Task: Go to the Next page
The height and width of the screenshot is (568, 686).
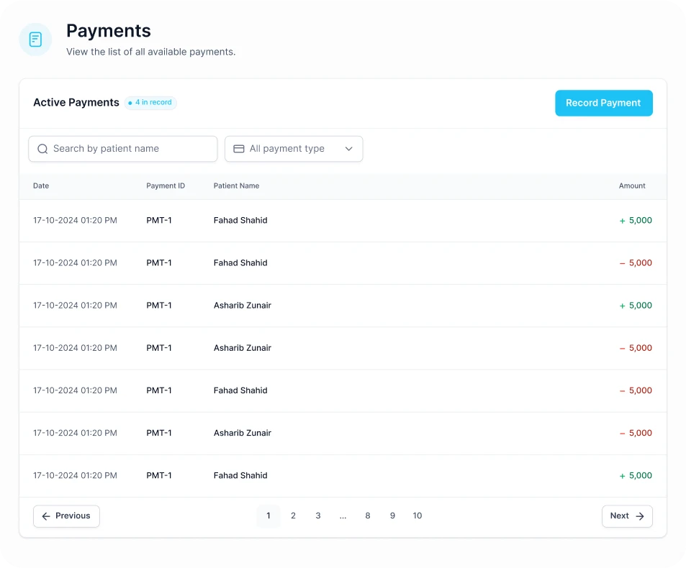Action: click(x=626, y=516)
